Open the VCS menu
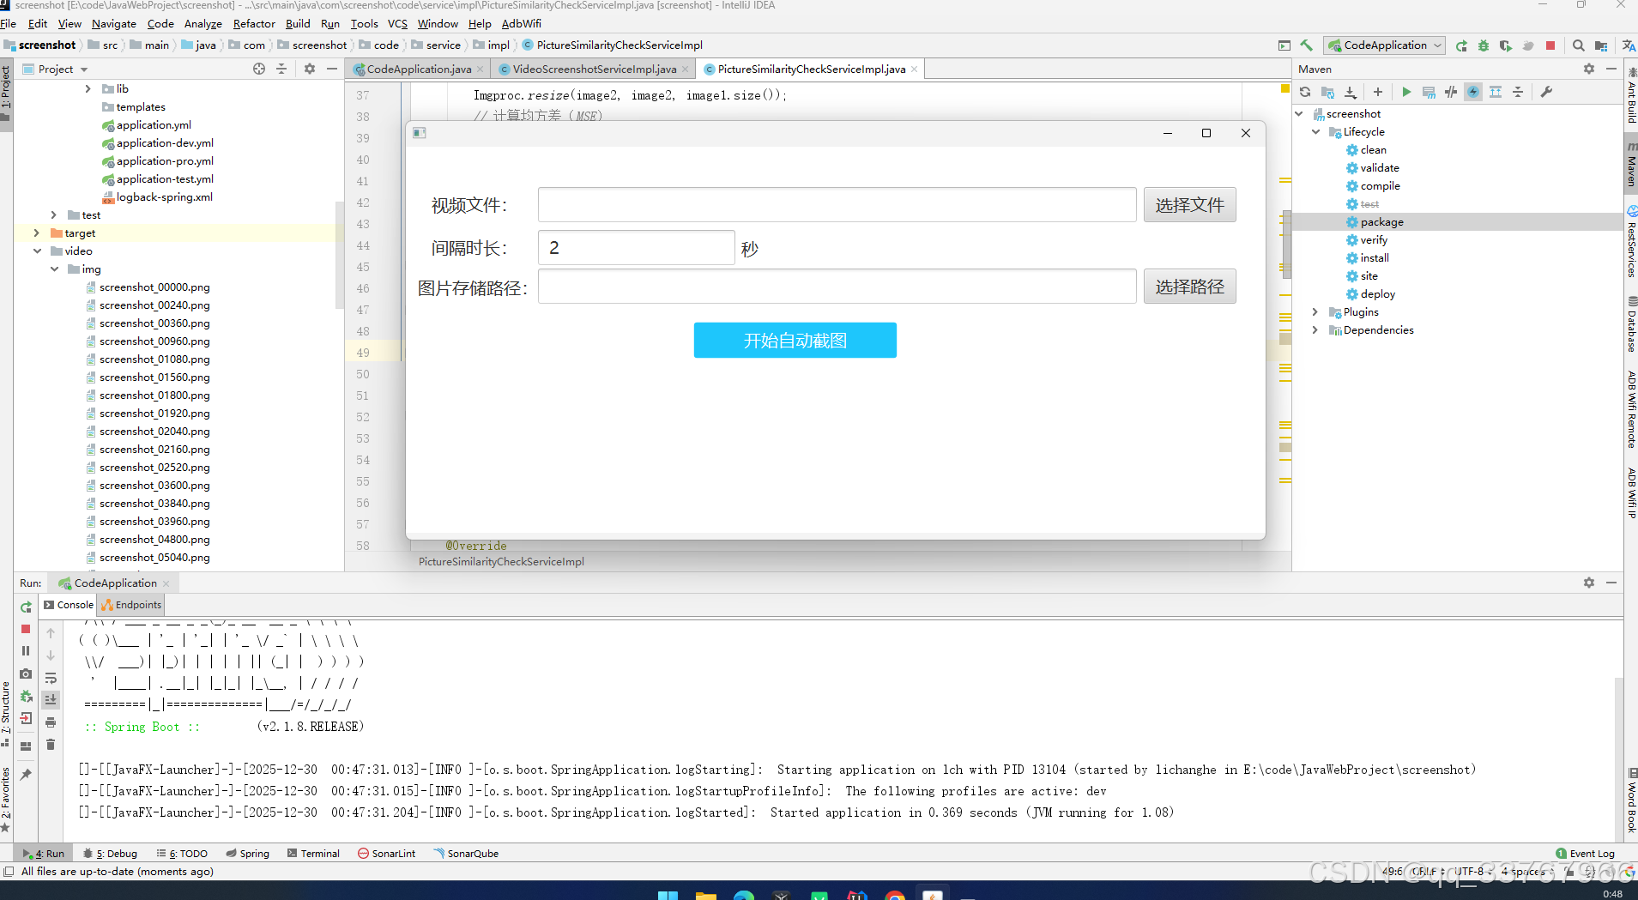The image size is (1638, 900). coord(396,23)
